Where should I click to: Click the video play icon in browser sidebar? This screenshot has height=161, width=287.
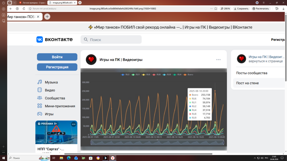(3, 9)
